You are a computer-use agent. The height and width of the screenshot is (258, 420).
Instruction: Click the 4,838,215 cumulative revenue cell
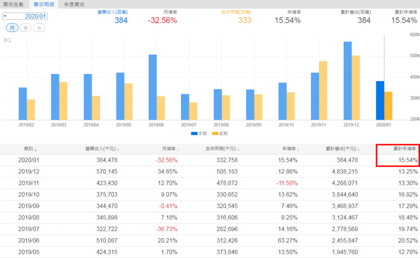[345, 172]
